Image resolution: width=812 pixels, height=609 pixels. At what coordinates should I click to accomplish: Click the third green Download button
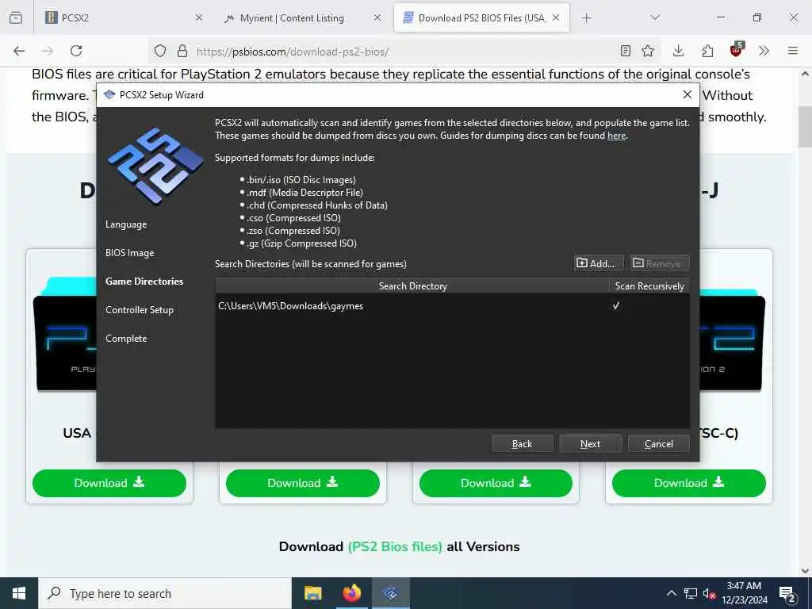496,483
